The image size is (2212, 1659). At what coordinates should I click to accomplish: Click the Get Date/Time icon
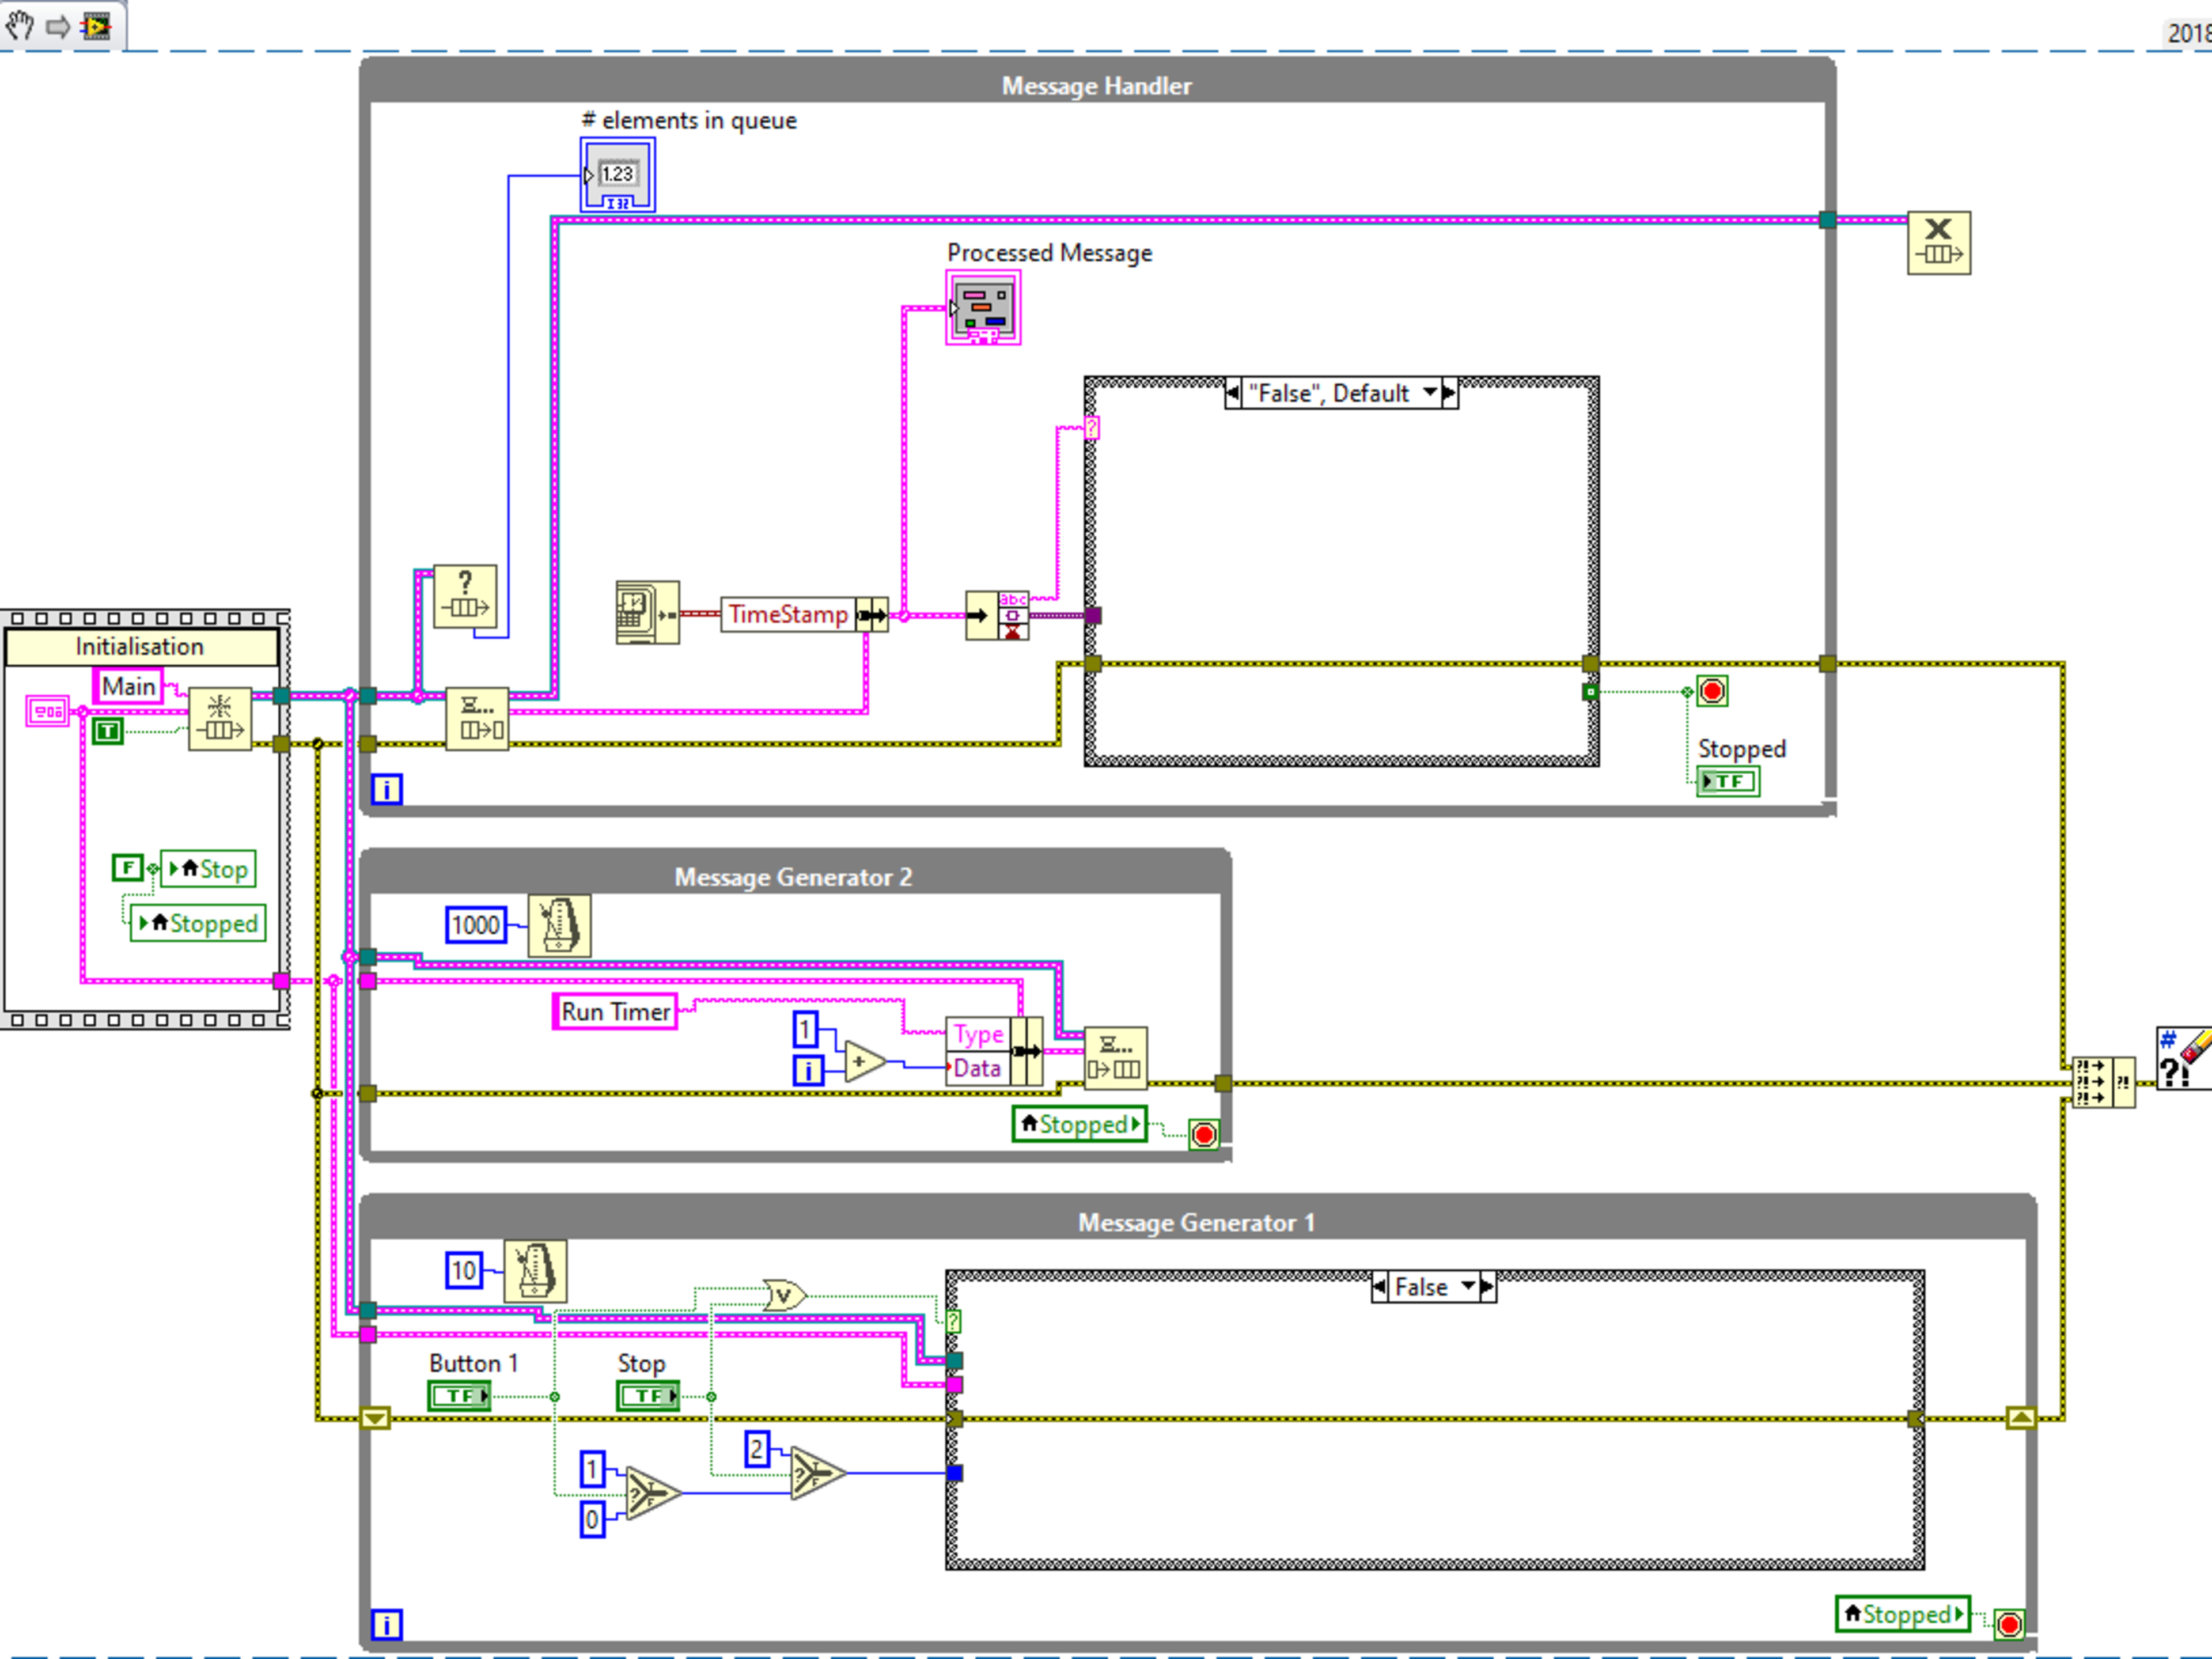click(x=647, y=613)
